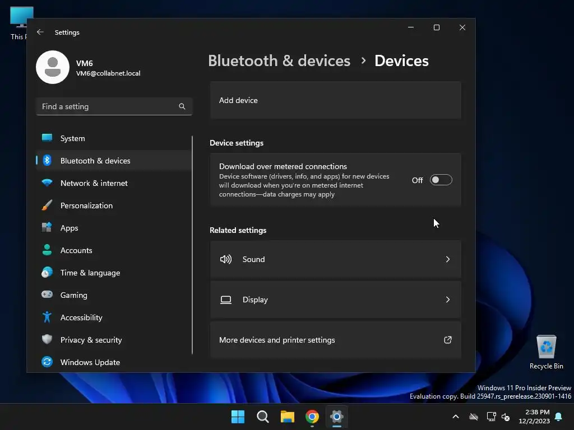Open the System settings category
The image size is (574, 430).
tap(114, 138)
